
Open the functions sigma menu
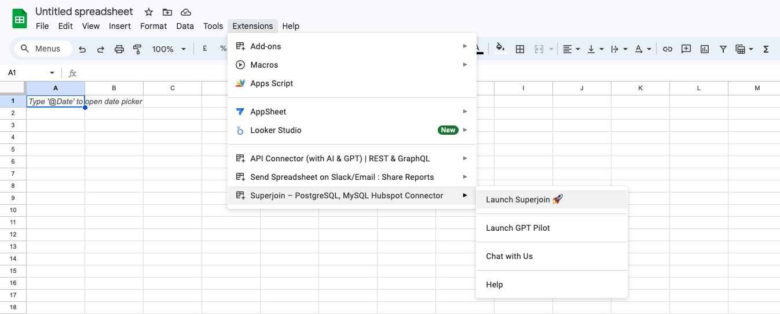tap(766, 49)
